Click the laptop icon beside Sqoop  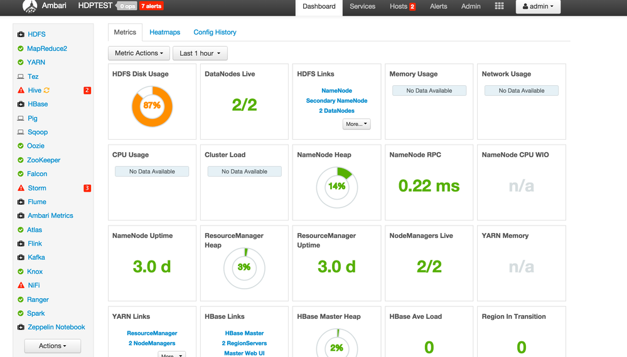click(21, 132)
